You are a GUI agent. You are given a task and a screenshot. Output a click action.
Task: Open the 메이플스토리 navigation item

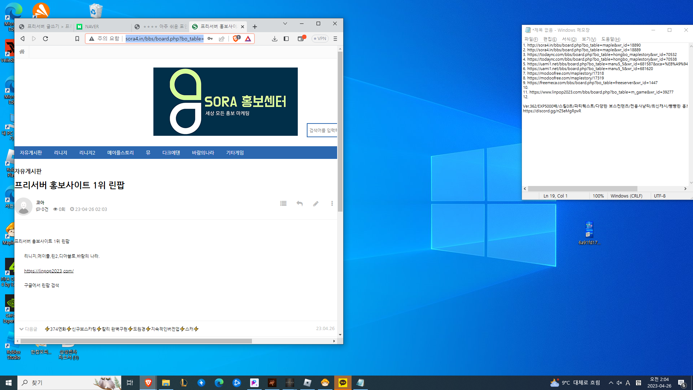coord(121,153)
